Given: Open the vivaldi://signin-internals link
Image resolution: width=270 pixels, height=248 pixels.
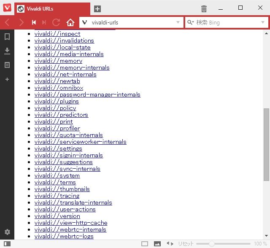Looking at the screenshot, I should click(x=69, y=155).
